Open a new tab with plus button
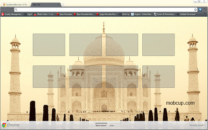The image size is (208, 130). (x=63, y=5)
